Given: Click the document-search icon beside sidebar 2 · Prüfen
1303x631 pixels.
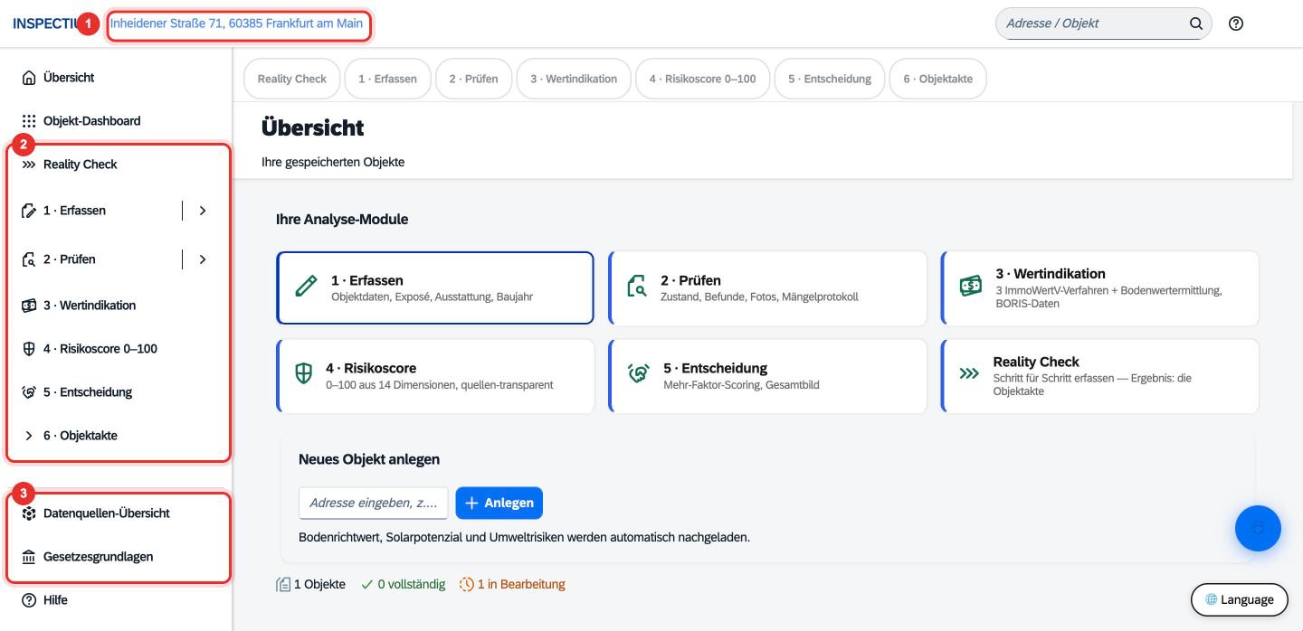Looking at the screenshot, I should pos(29,259).
